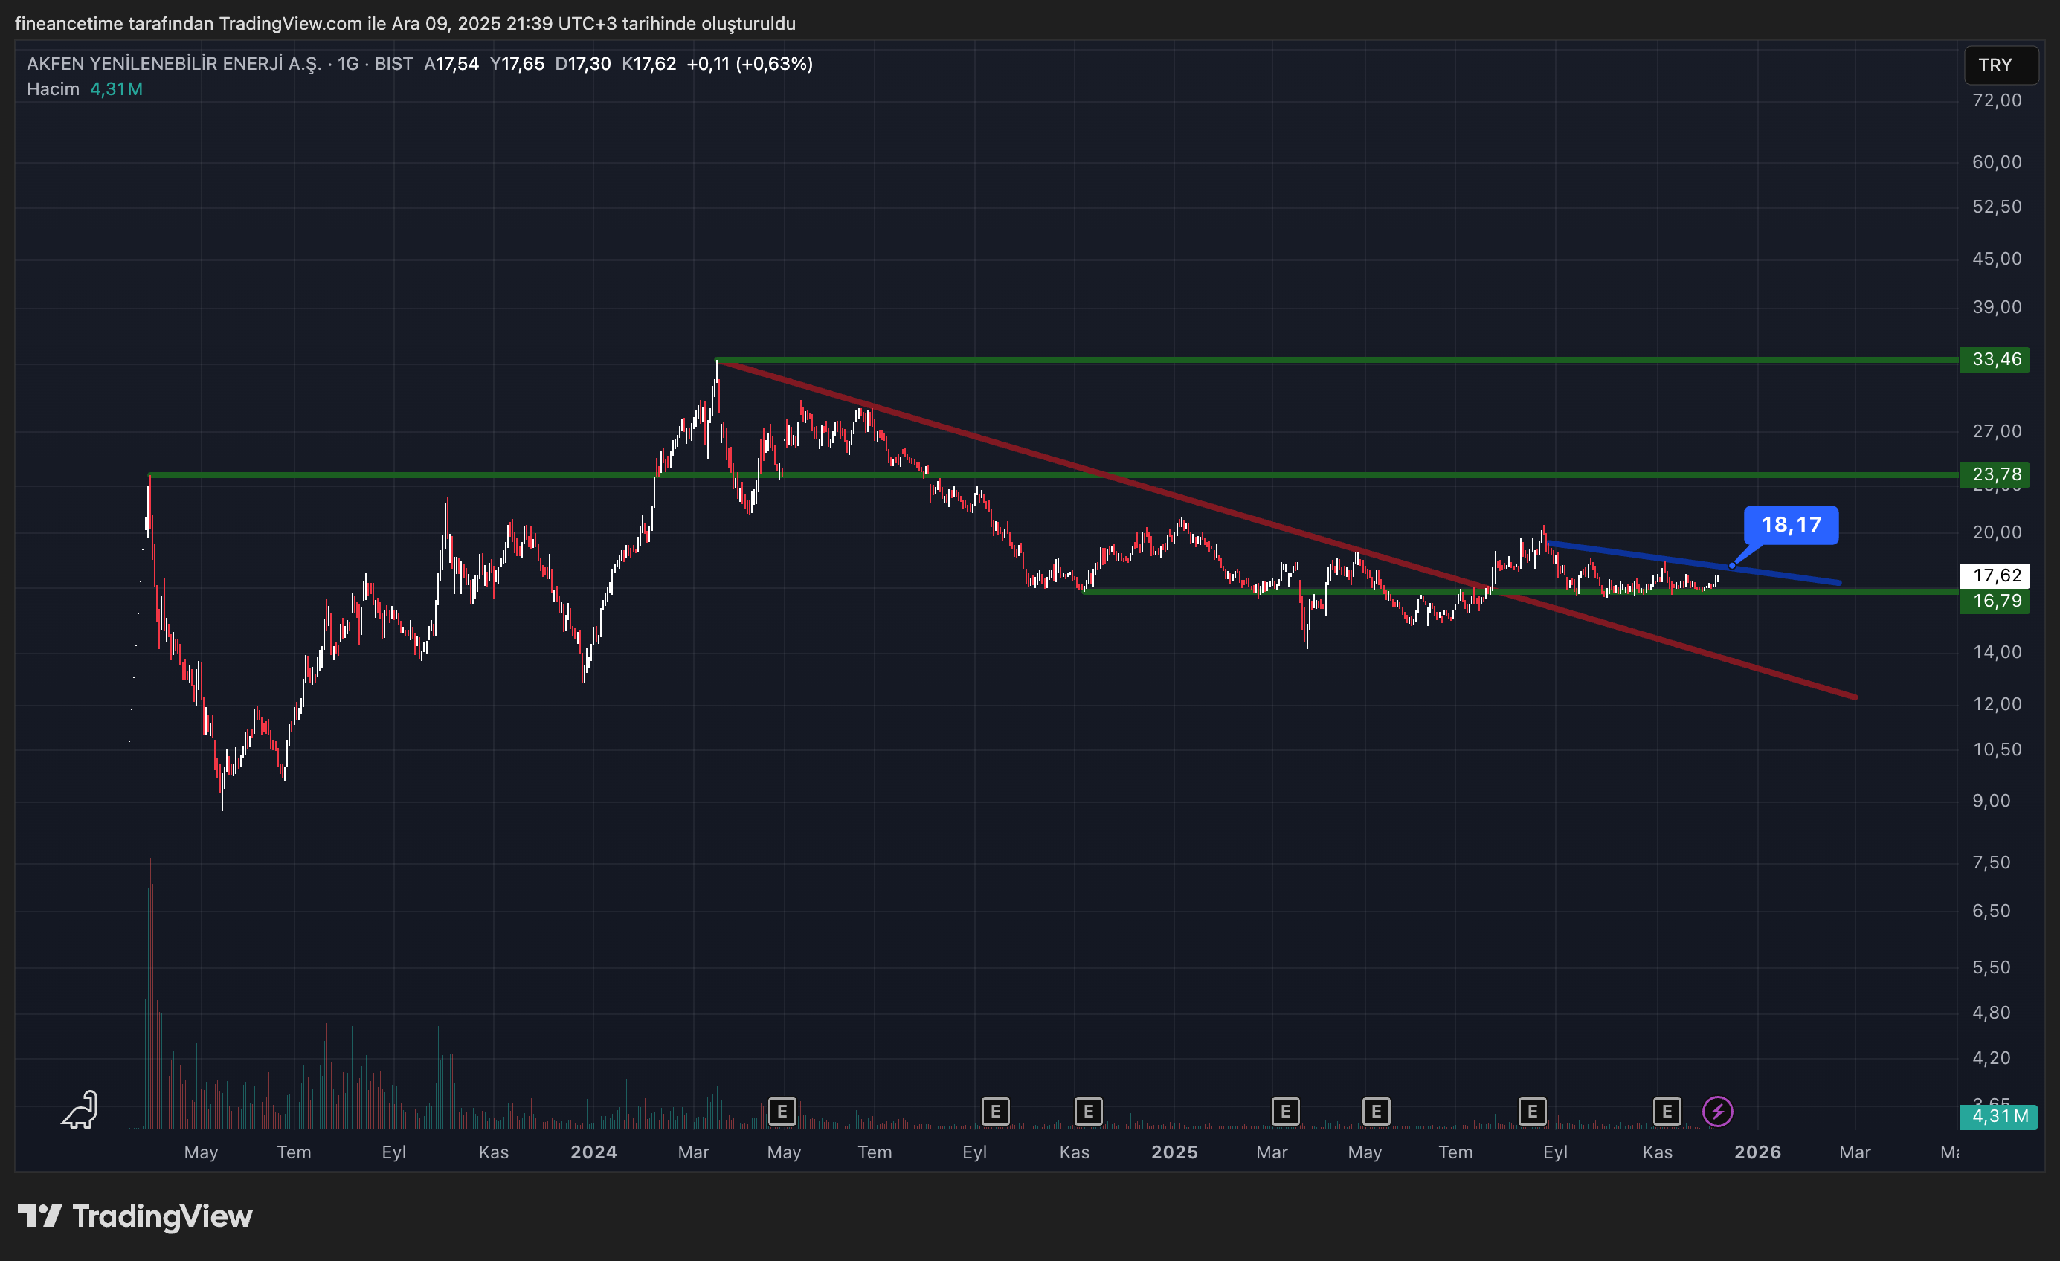Click the dinosaur icon at chart bottom-left
Image resolution: width=2060 pixels, height=1261 pixels.
[80, 1111]
